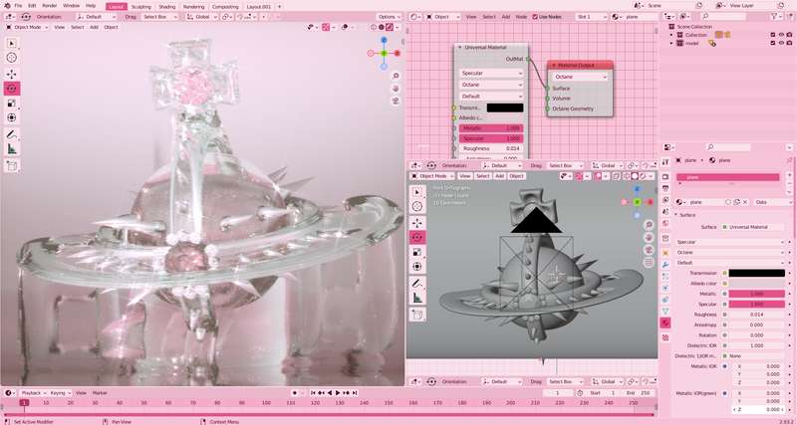Hide Collection with the eye icon
The width and height of the screenshot is (797, 425).
pyautogui.click(x=781, y=35)
